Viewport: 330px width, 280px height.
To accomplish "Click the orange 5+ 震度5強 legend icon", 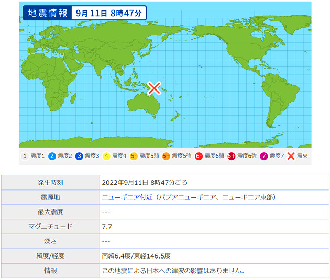I will [166, 156].
